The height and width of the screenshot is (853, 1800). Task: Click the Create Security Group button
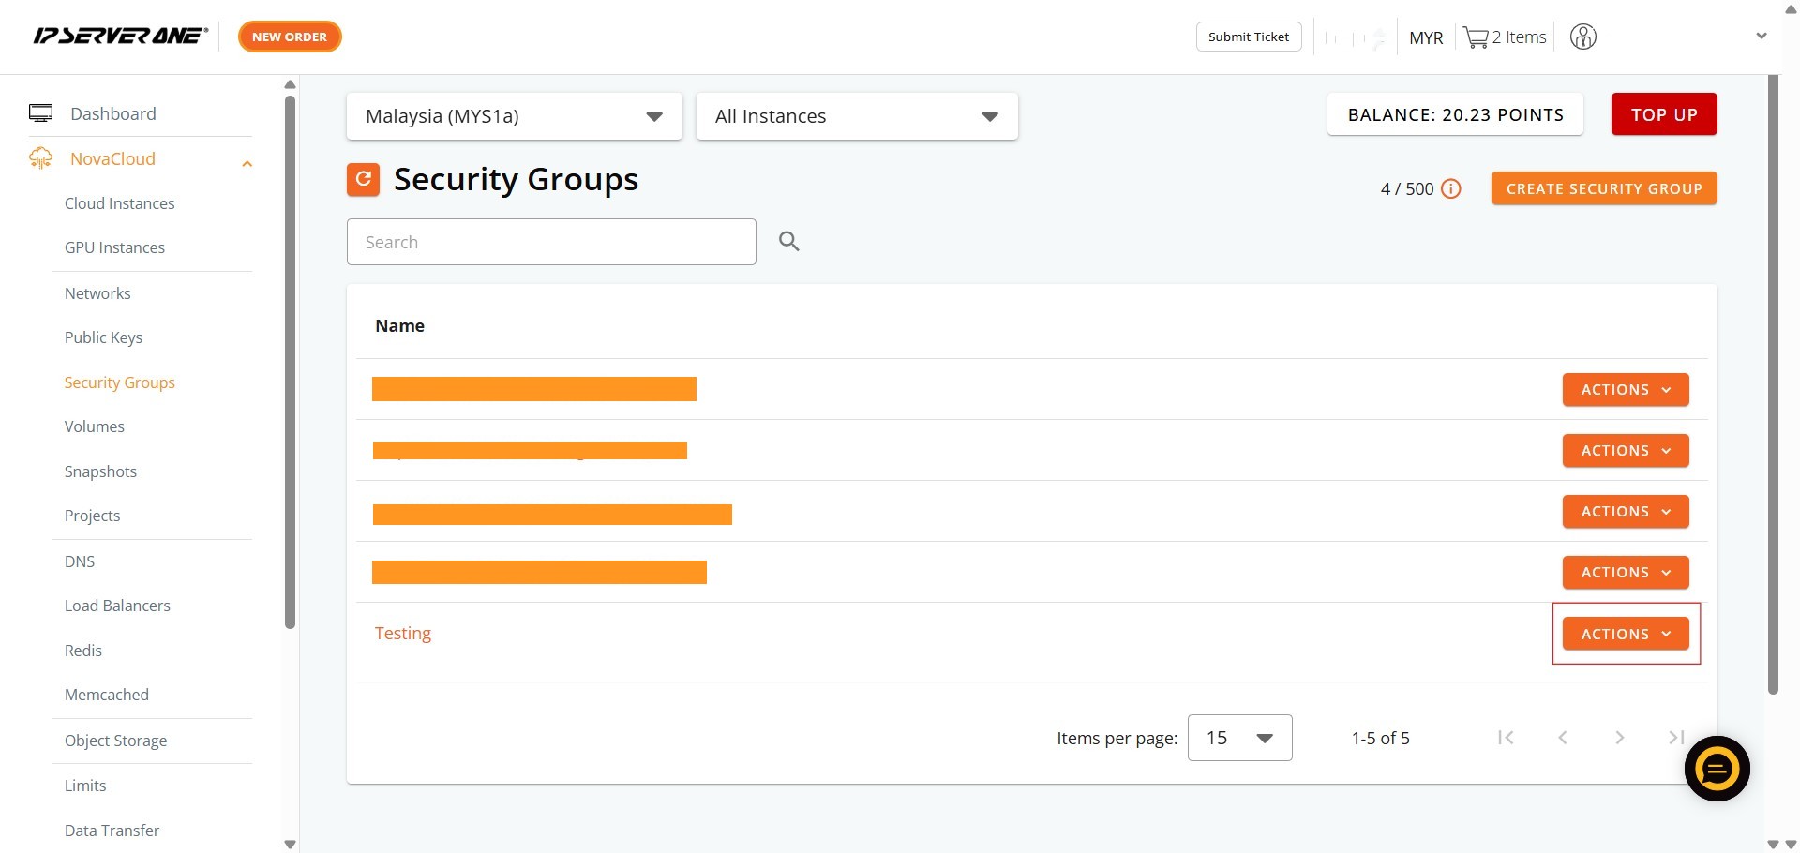pos(1603,188)
